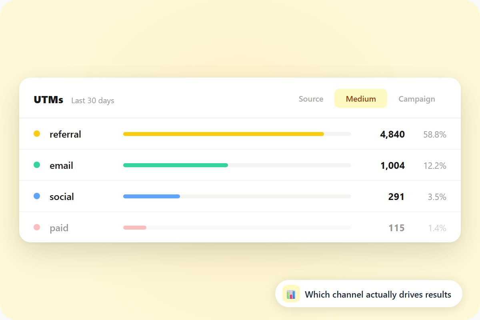Click the pink dot beside paid
This screenshot has height=320, width=480.
click(37, 228)
